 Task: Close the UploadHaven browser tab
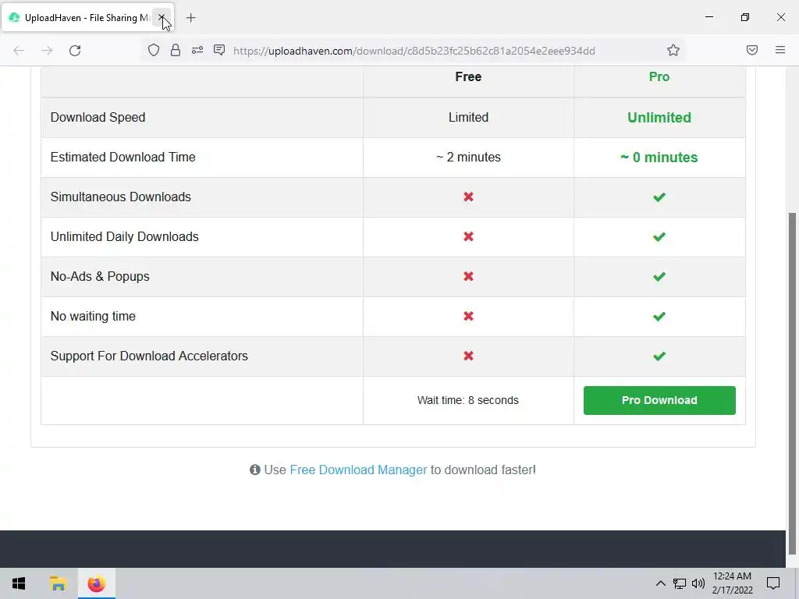(162, 18)
